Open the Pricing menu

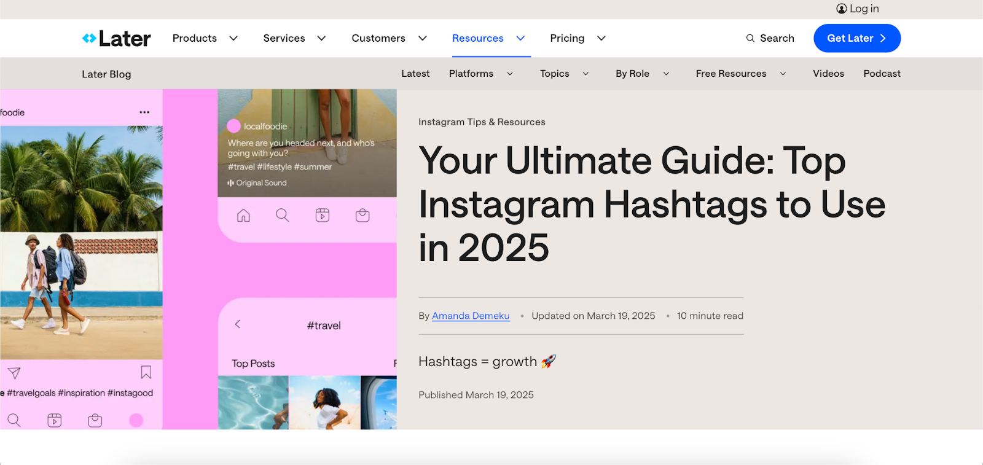567,38
